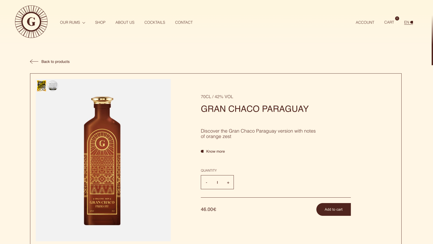Increase quantity with the plus button
The width and height of the screenshot is (433, 244).
tap(228, 182)
